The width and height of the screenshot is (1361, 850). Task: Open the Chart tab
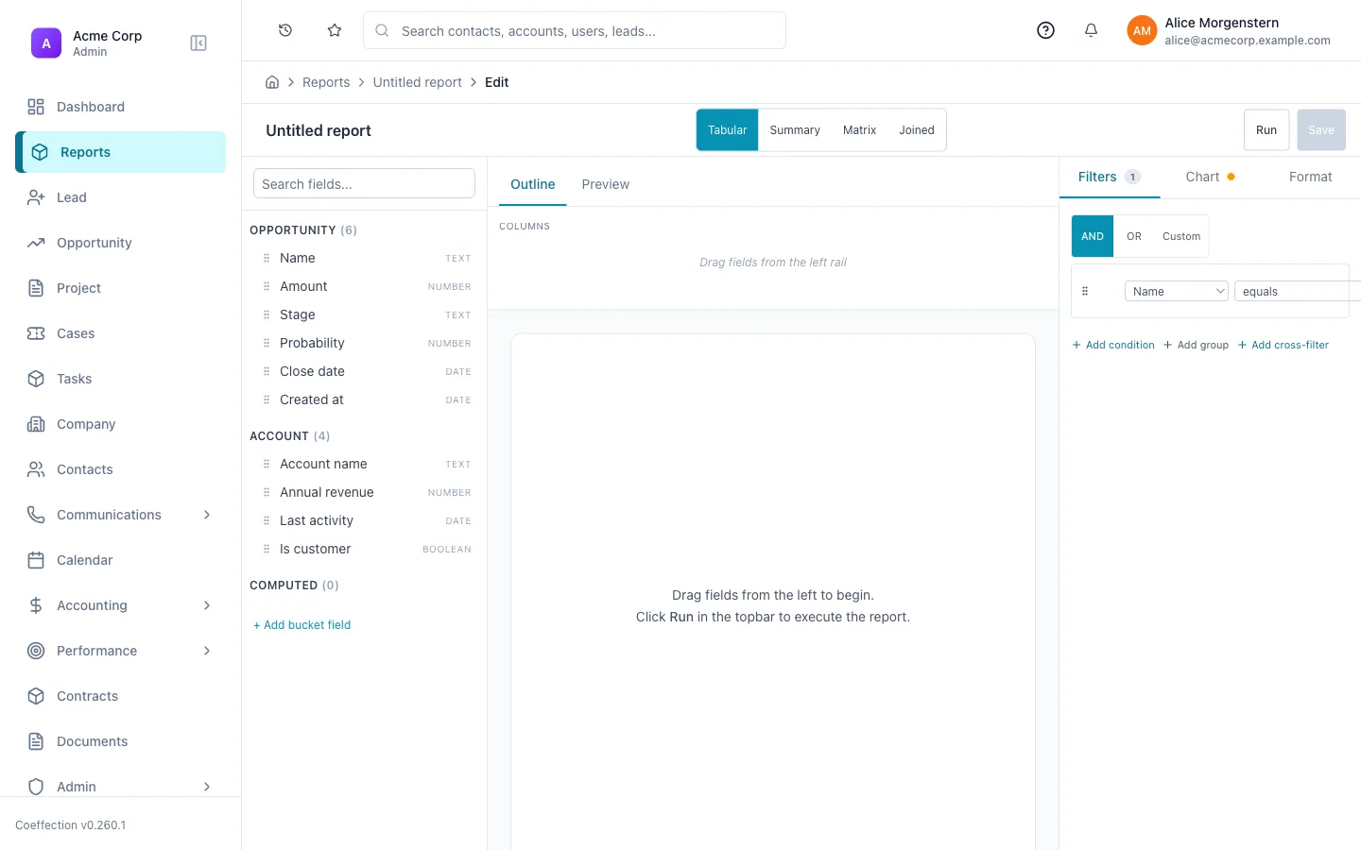coord(1211,177)
